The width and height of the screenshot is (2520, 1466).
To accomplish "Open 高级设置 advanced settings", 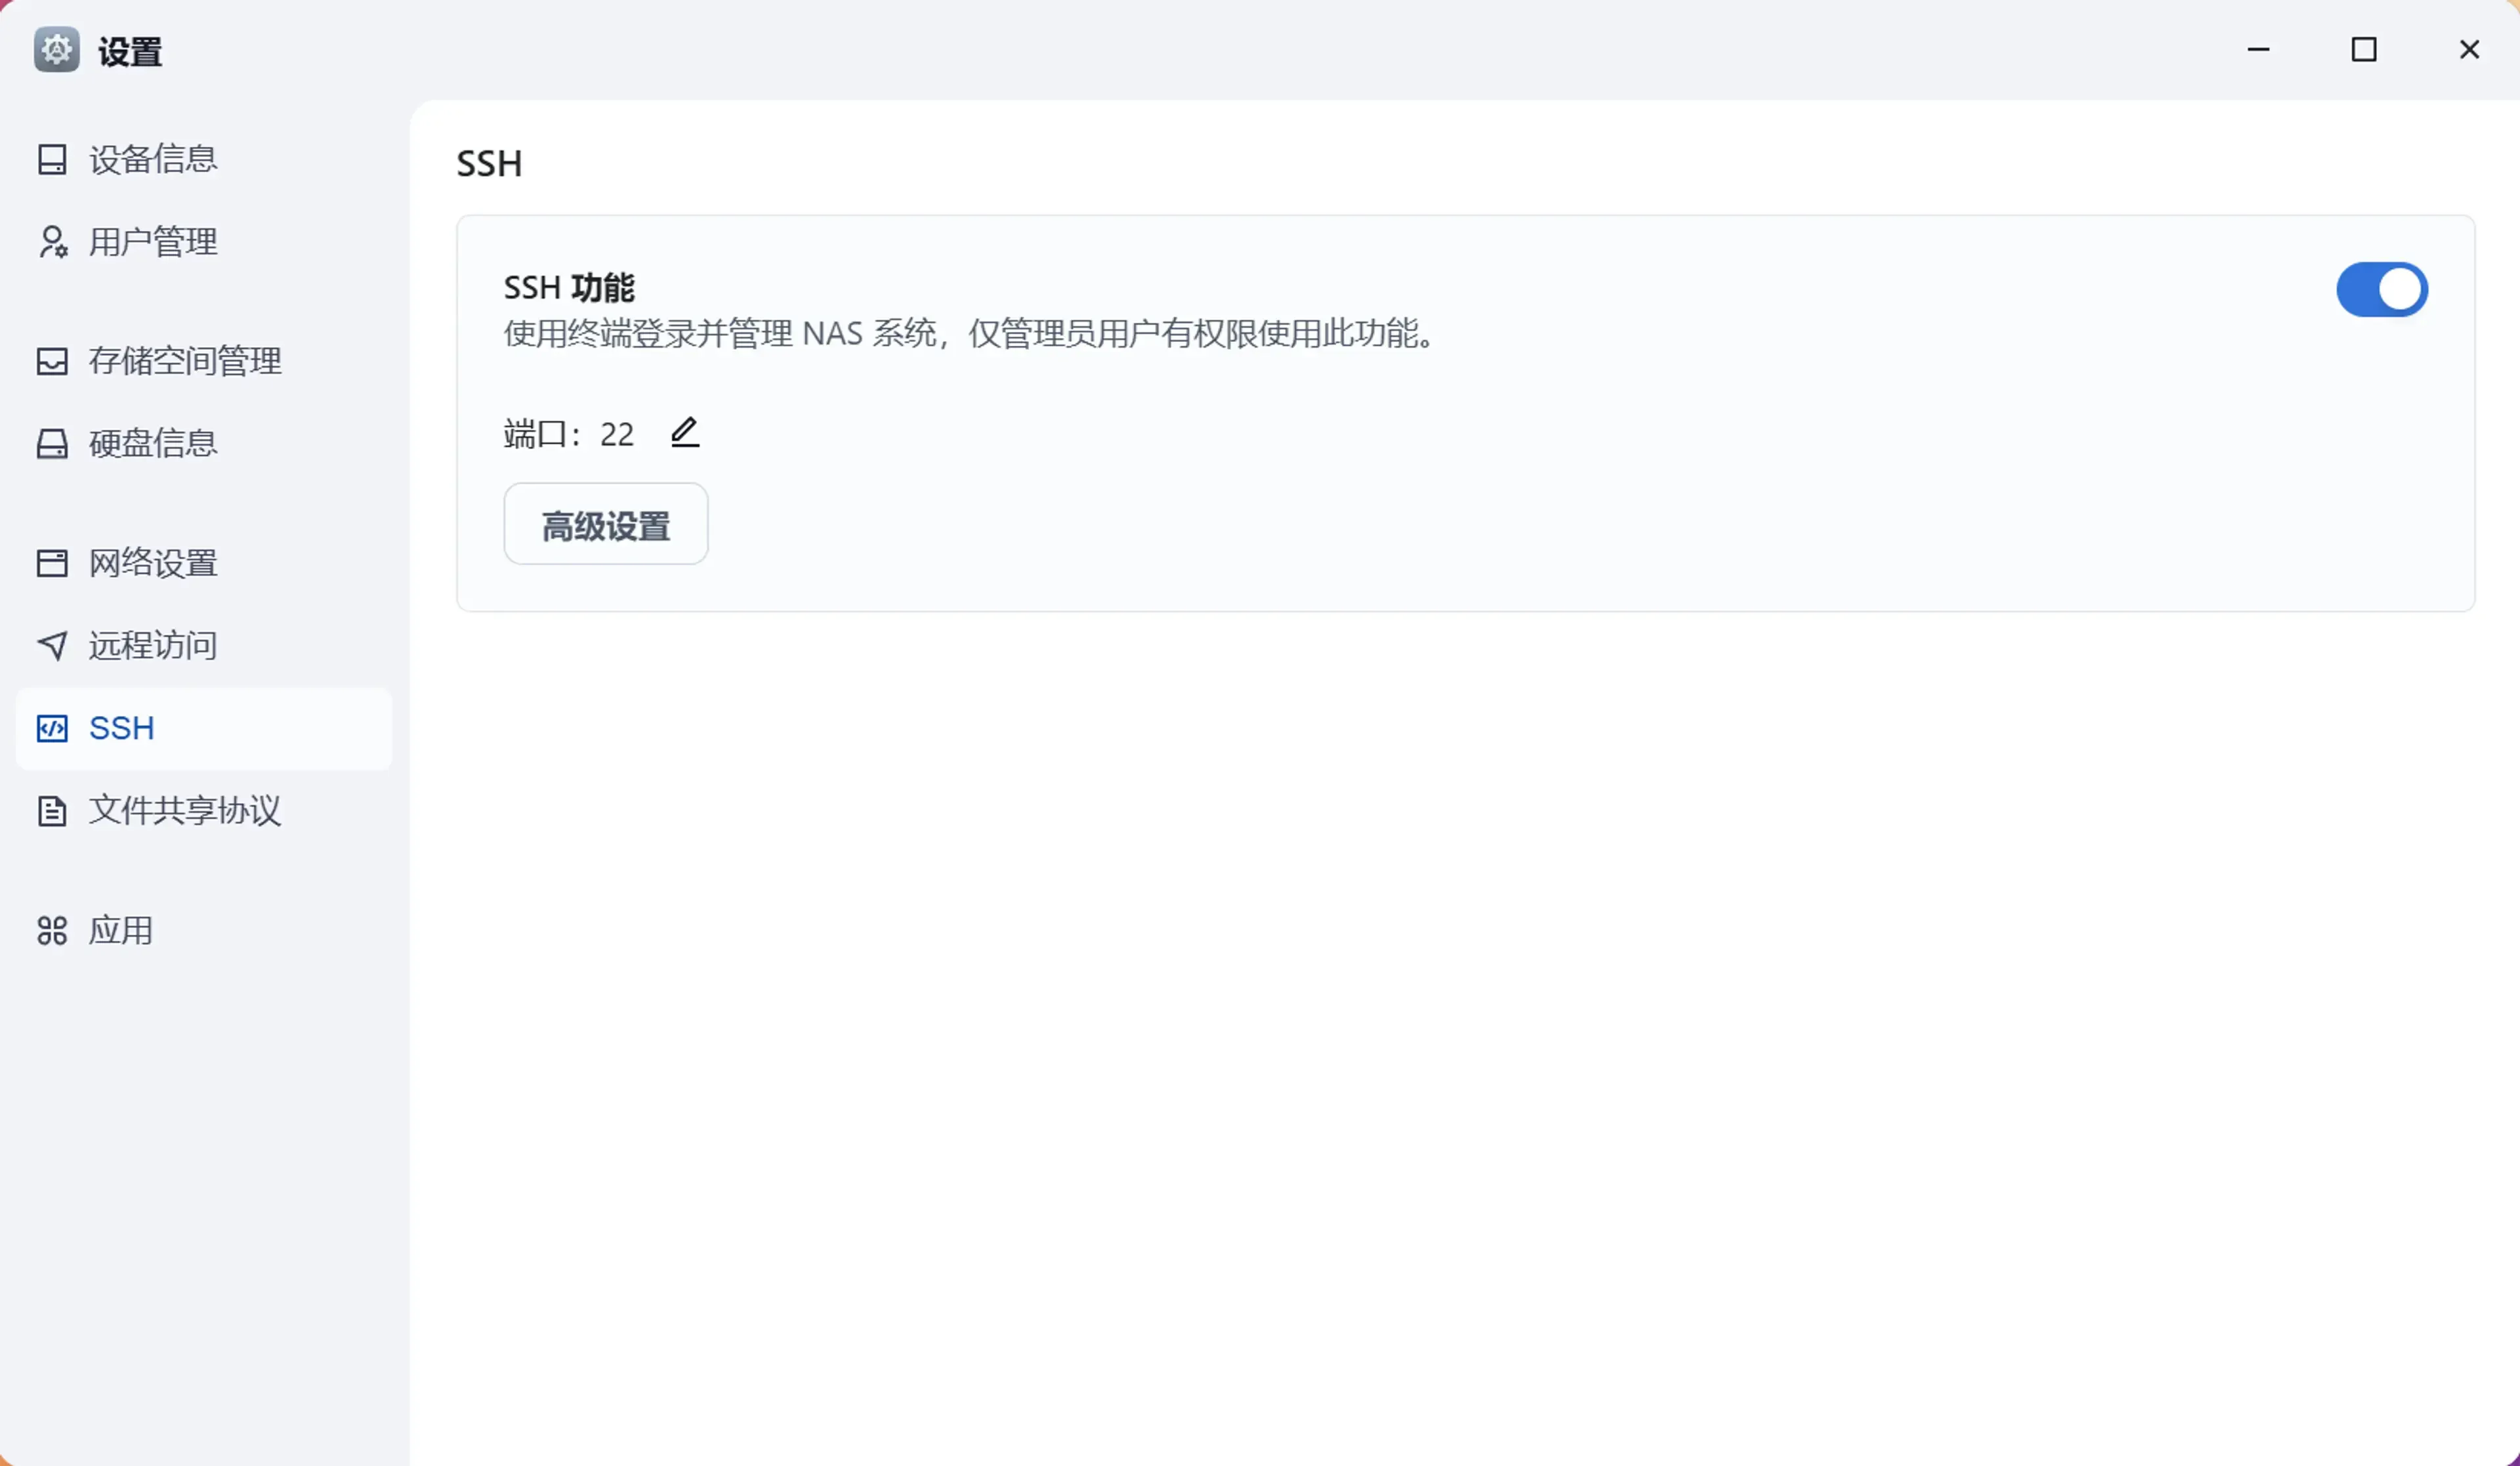I will click(606, 524).
